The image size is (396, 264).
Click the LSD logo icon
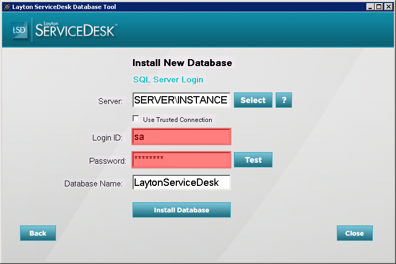point(19,30)
